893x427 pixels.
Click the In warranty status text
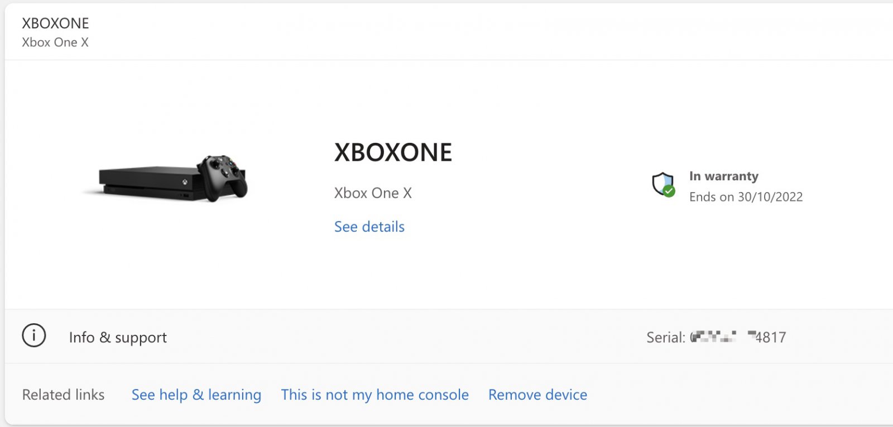pyautogui.click(x=723, y=176)
